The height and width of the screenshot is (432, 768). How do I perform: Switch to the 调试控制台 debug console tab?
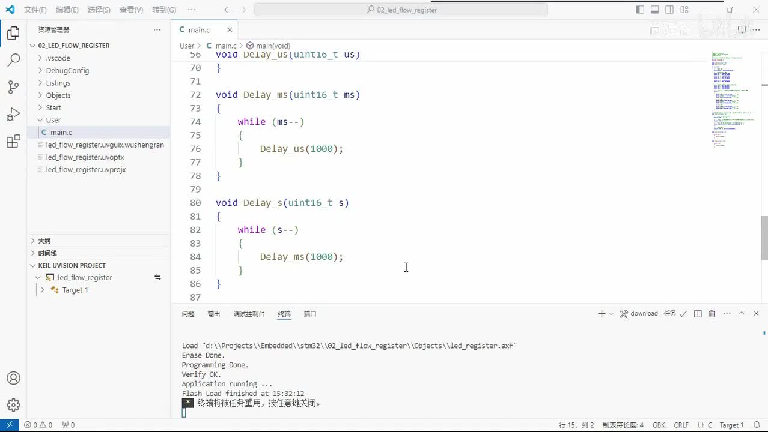coord(249,314)
